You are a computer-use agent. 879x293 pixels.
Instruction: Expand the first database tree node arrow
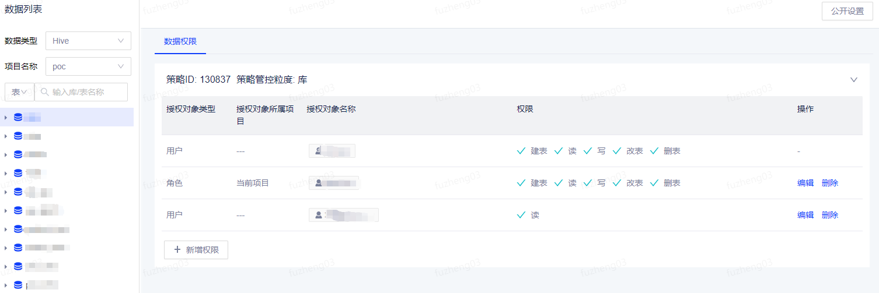pyautogui.click(x=6, y=118)
